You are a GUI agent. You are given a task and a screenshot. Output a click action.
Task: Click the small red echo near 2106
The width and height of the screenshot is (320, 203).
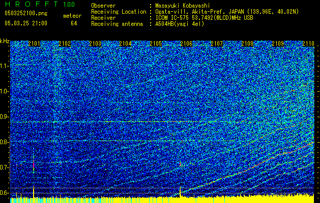click(x=180, y=164)
